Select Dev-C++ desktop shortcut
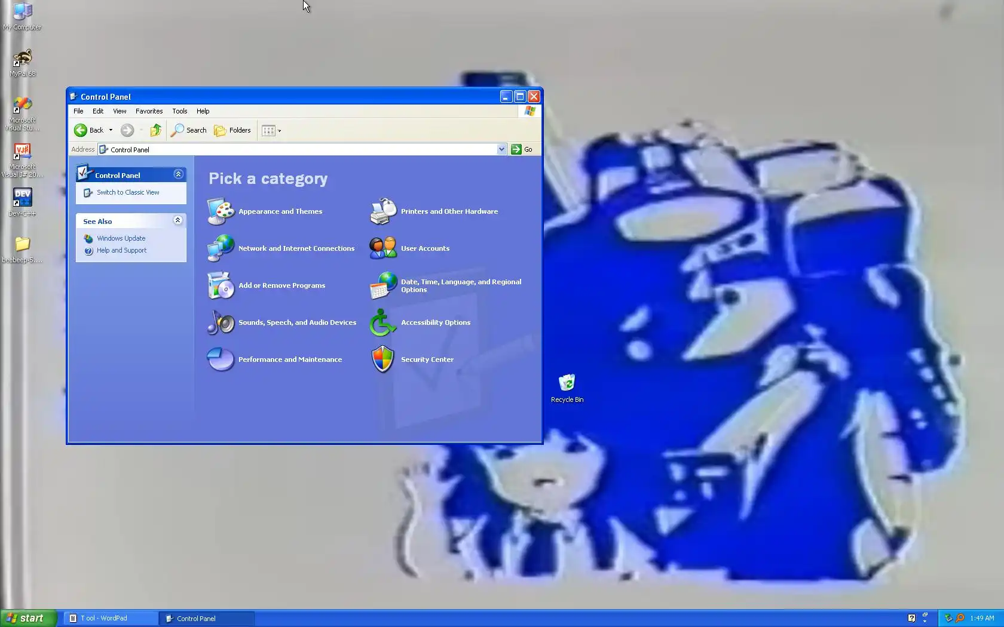The height and width of the screenshot is (627, 1004). click(22, 202)
